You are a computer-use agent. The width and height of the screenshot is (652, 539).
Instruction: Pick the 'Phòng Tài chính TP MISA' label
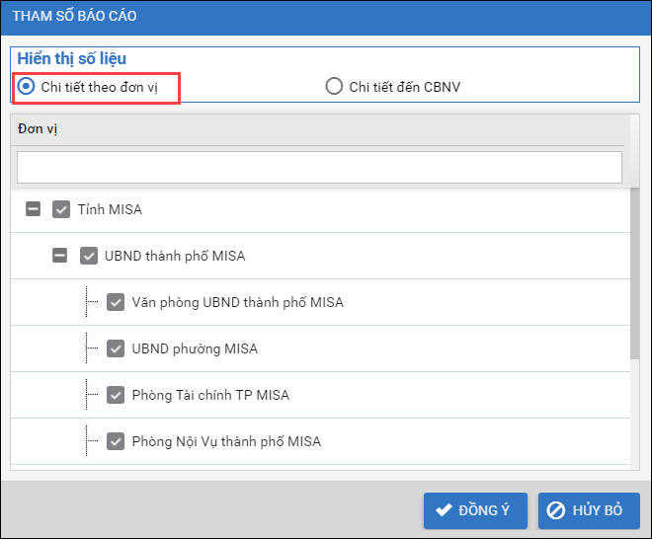click(210, 395)
